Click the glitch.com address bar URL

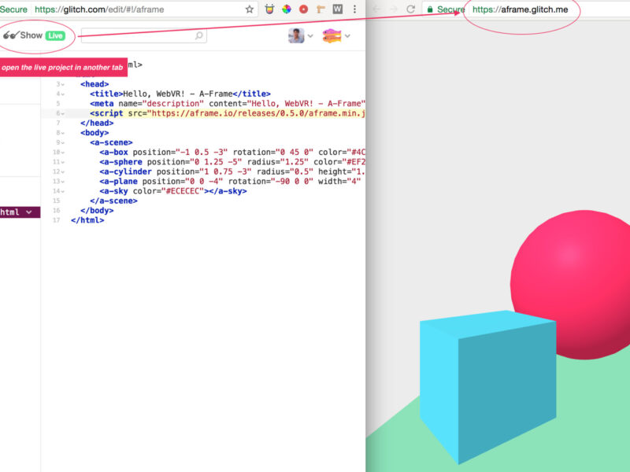99,9
